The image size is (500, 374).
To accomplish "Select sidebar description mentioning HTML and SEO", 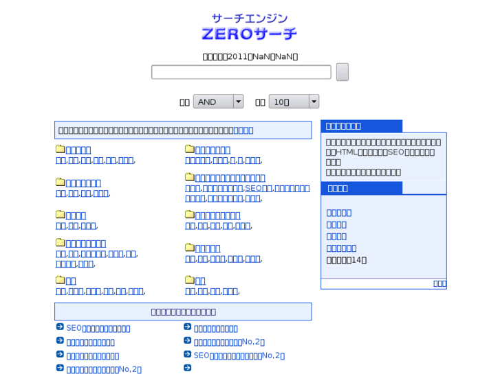I will pyautogui.click(x=383, y=157).
